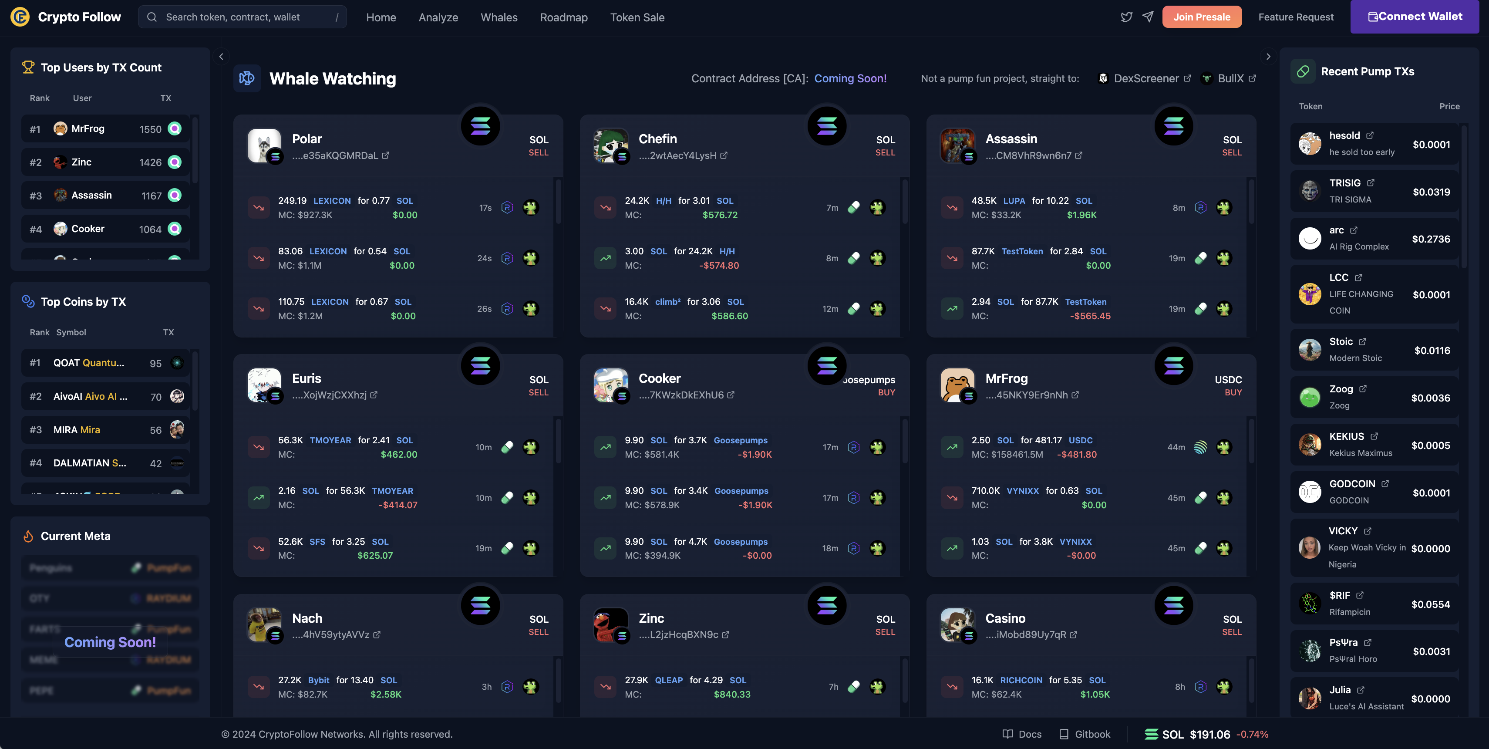Click the Join Presale button
This screenshot has width=1489, height=749.
point(1202,17)
